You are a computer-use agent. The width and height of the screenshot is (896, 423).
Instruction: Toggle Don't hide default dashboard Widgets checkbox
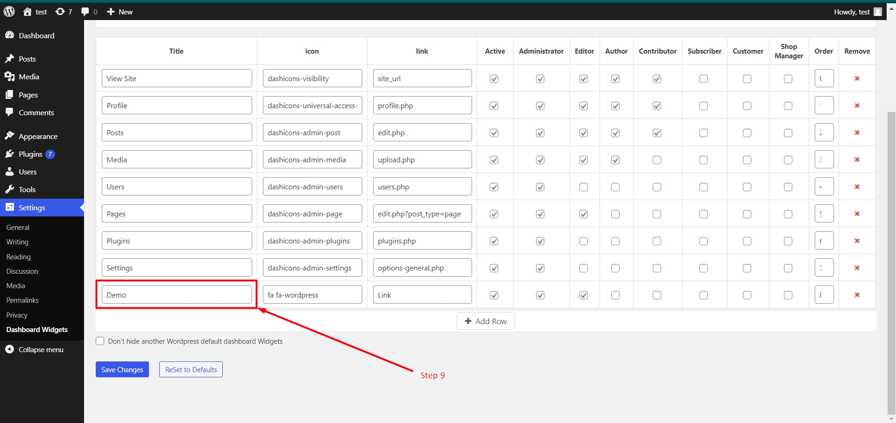(100, 341)
